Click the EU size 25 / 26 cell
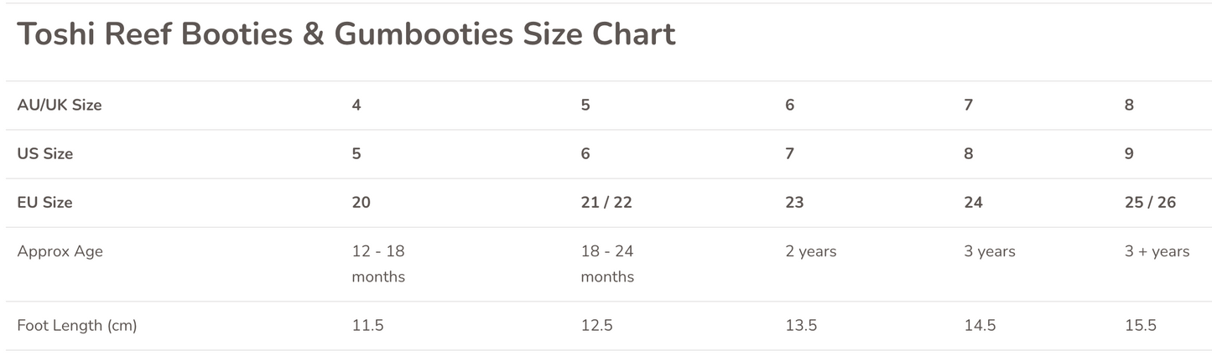This screenshot has width=1212, height=356. point(1150,203)
